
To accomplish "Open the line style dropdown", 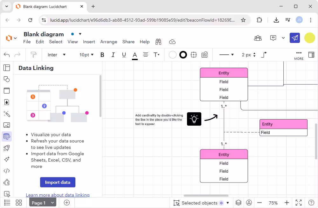I will click(226, 55).
